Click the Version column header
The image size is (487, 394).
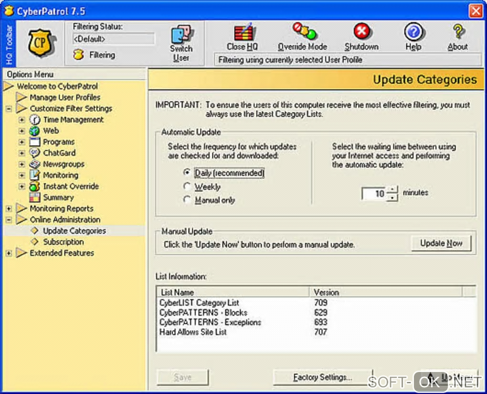386,292
